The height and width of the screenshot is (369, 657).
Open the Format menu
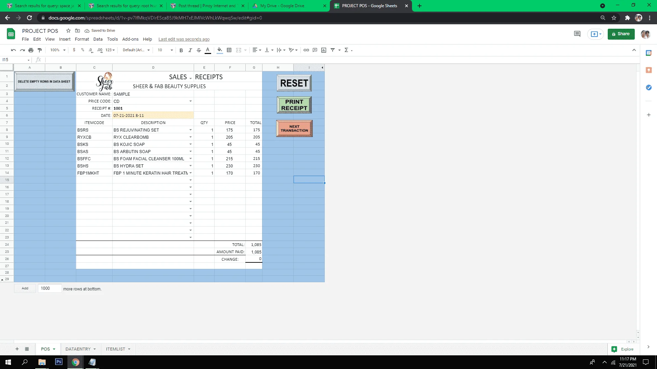coord(82,39)
